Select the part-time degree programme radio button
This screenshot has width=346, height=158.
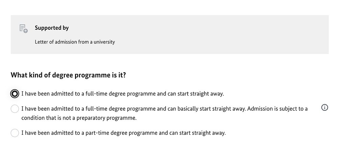coord(15,133)
